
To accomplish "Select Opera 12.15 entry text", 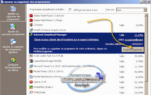I will (40, 82).
